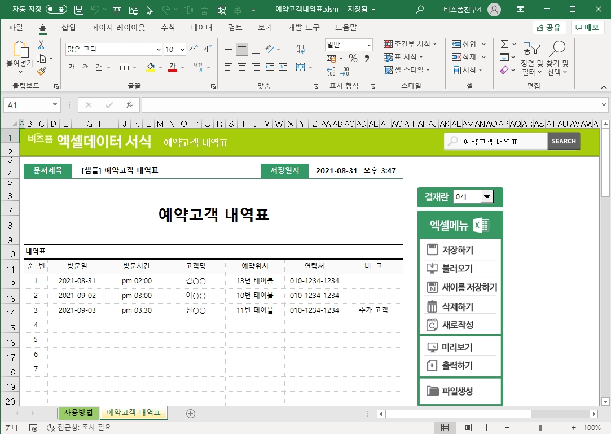Screen dimensions: 611x434
Task: Toggle italic text formatting
Action: coord(85,67)
